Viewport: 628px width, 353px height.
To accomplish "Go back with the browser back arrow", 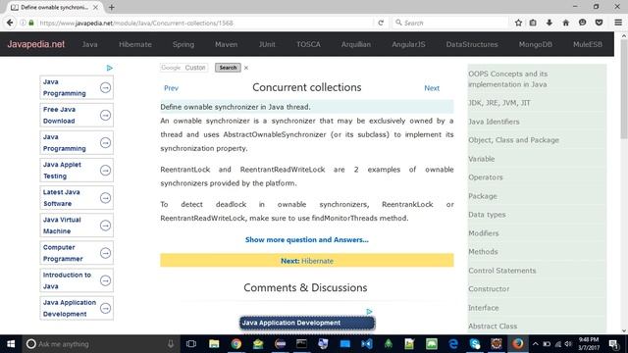I will coord(10,23).
